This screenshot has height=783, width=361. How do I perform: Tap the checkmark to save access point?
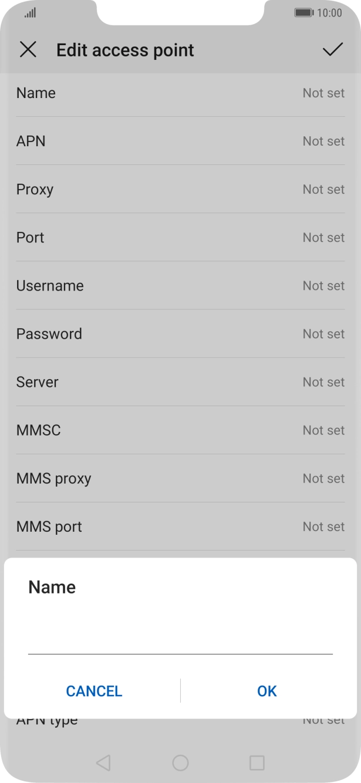click(333, 50)
